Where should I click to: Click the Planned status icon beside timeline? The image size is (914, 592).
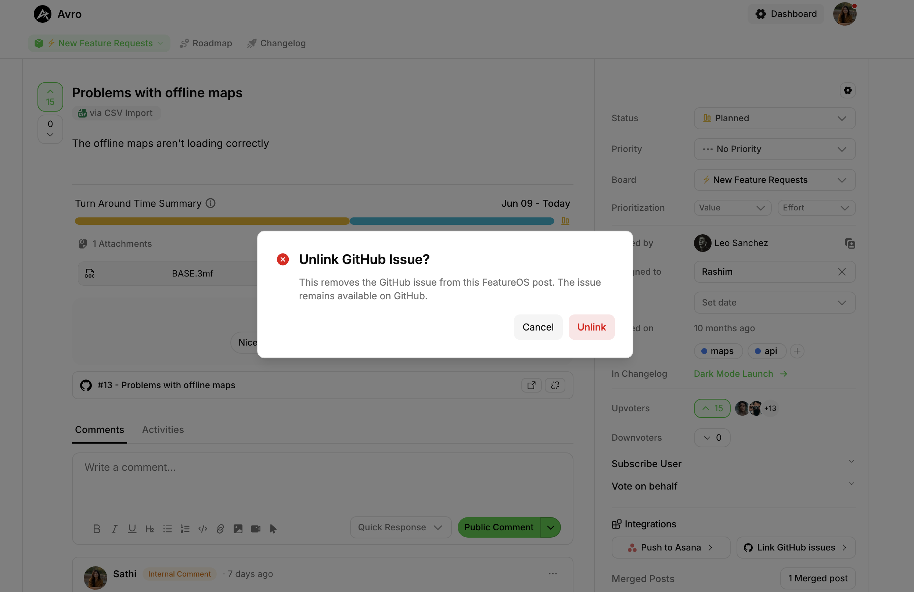565,221
